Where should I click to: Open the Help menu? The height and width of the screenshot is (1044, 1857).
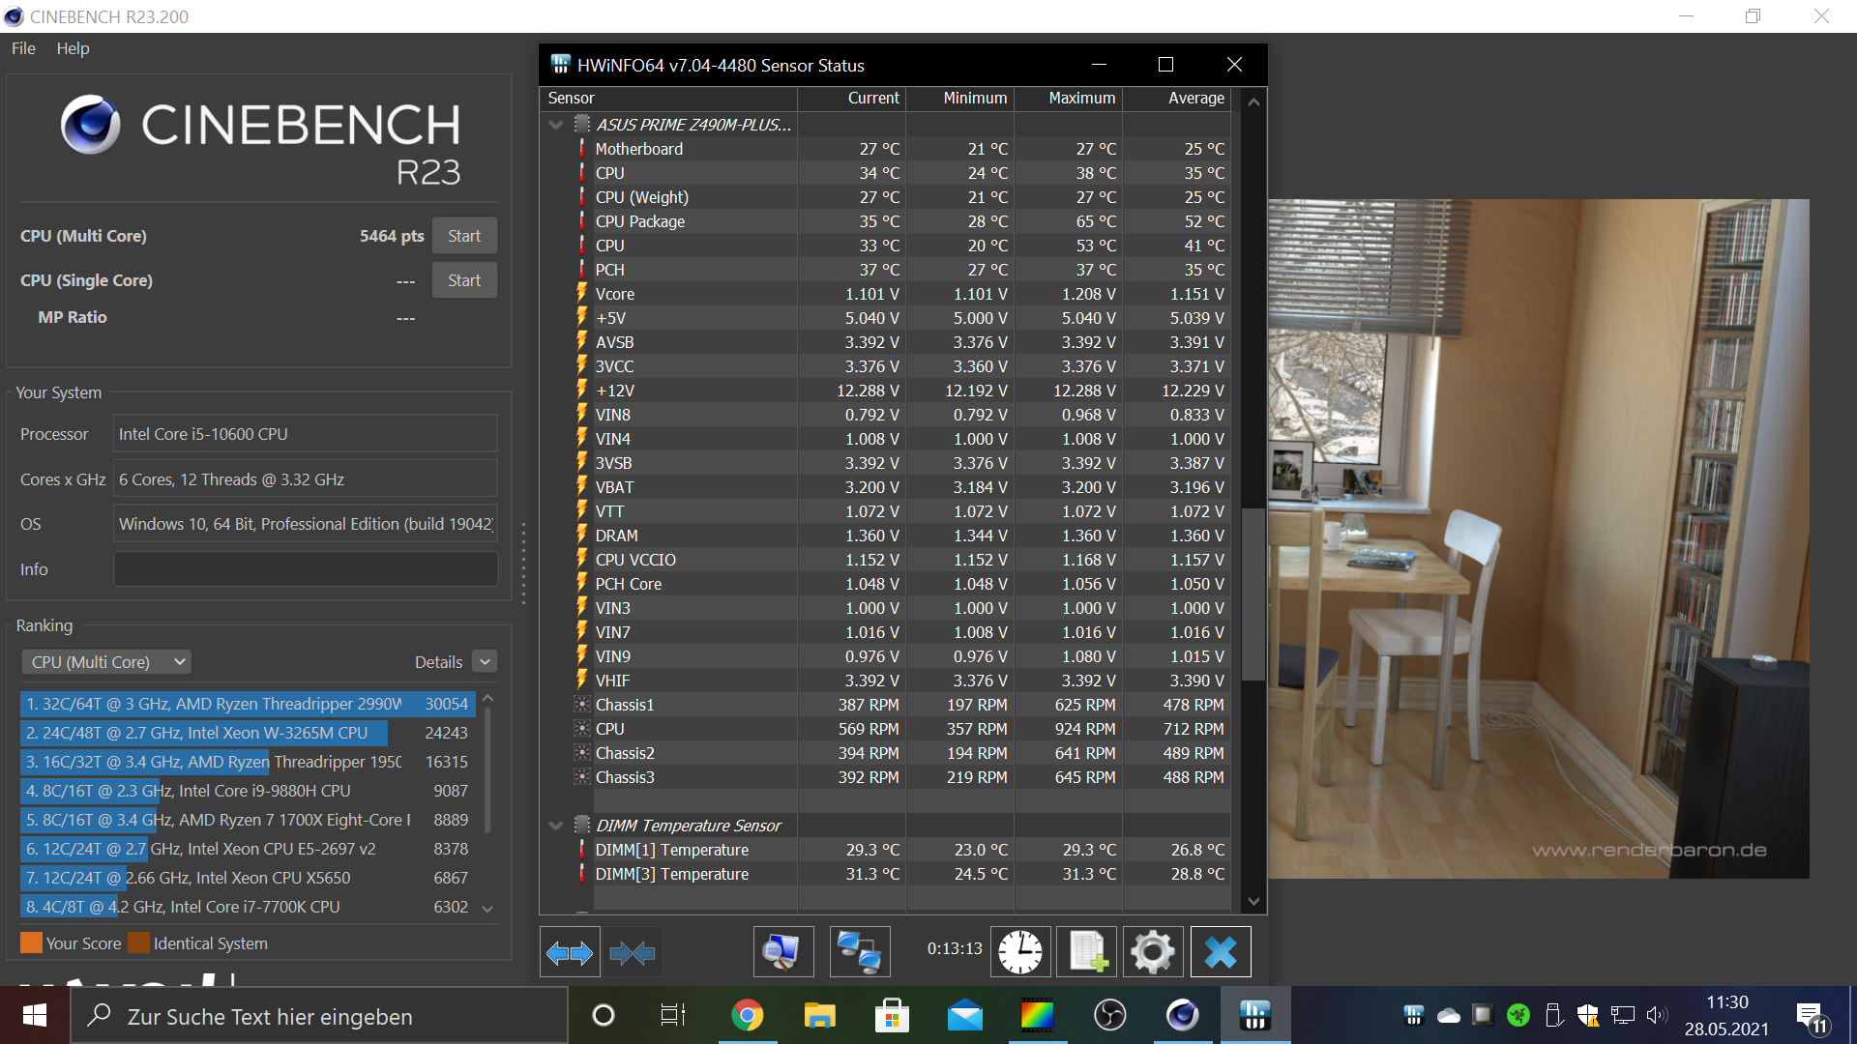pyautogui.click(x=73, y=48)
